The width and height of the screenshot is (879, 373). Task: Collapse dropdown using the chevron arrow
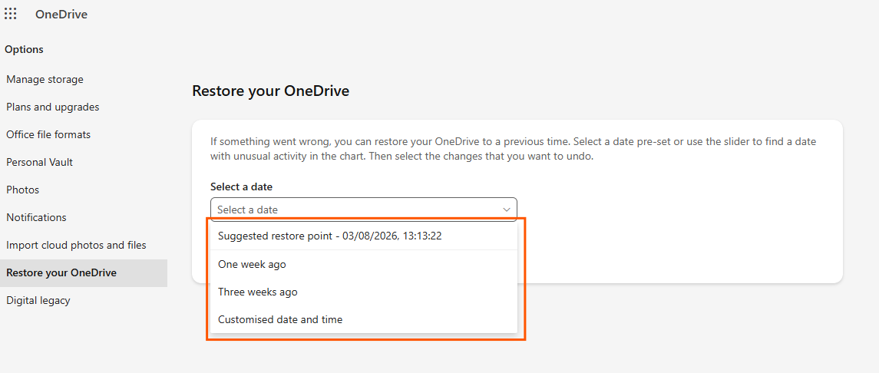coord(506,210)
